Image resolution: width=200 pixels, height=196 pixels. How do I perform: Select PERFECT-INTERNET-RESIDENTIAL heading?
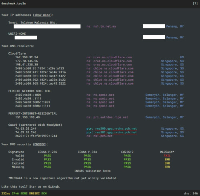point(32,113)
